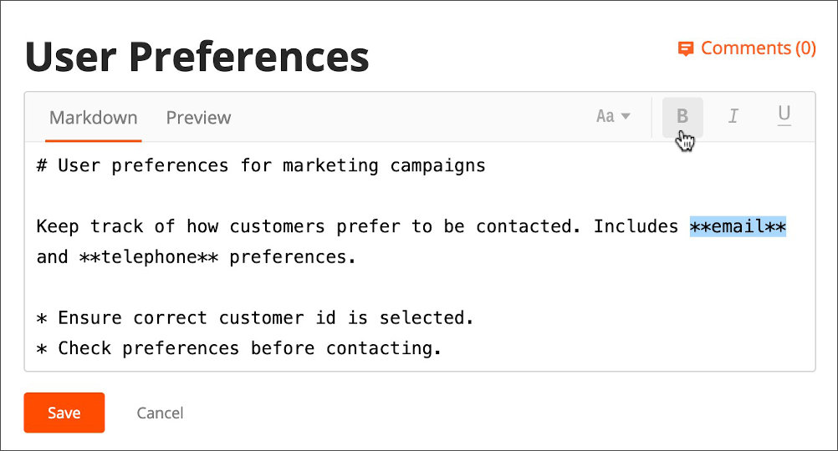Save the description with the Save button
The height and width of the screenshot is (451, 838).
point(64,413)
